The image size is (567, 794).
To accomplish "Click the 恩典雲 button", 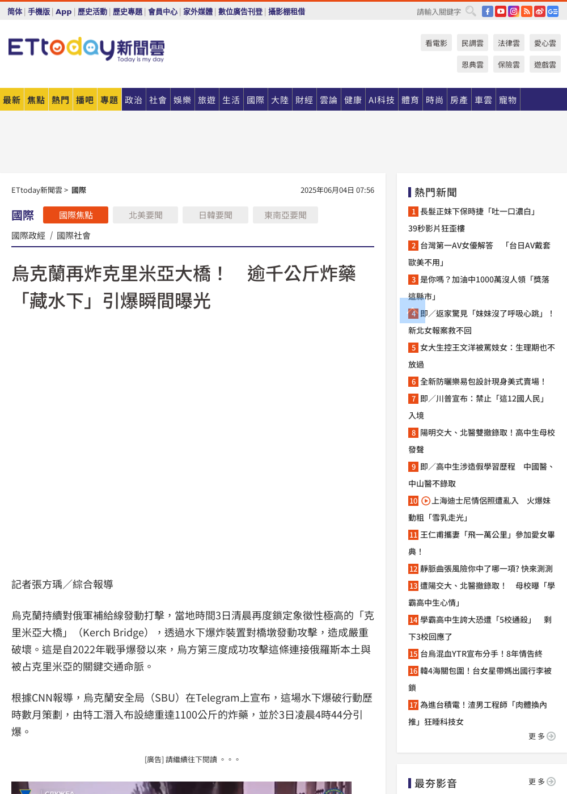I will 472,64.
